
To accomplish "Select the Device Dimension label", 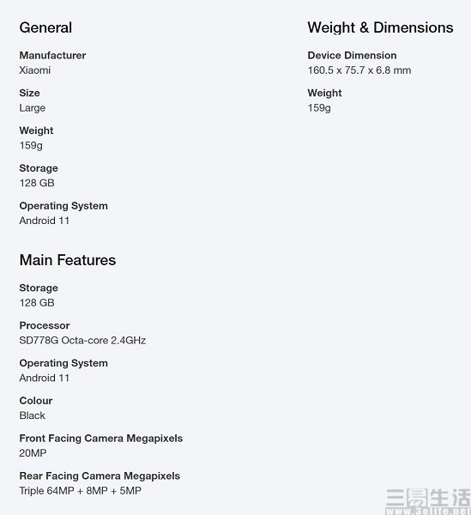I will (353, 55).
